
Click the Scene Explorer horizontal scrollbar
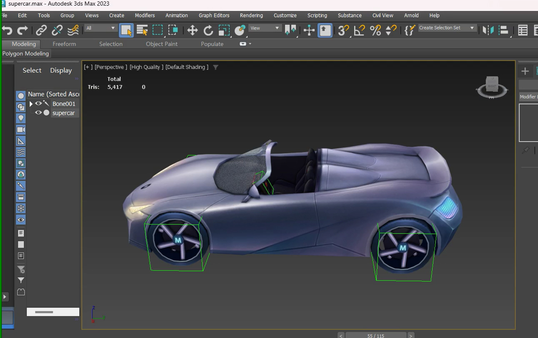coord(53,312)
